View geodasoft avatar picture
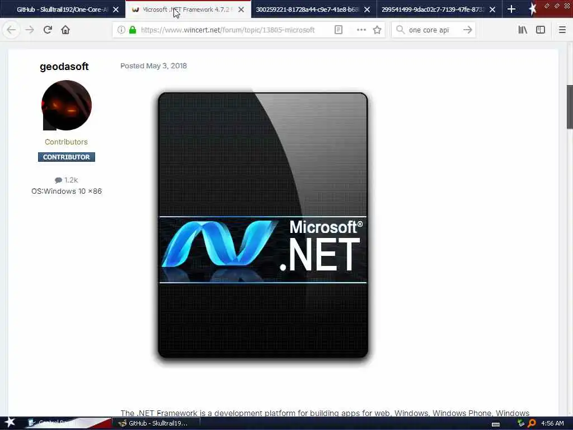Viewport: 573px width, 430px height. click(x=66, y=105)
